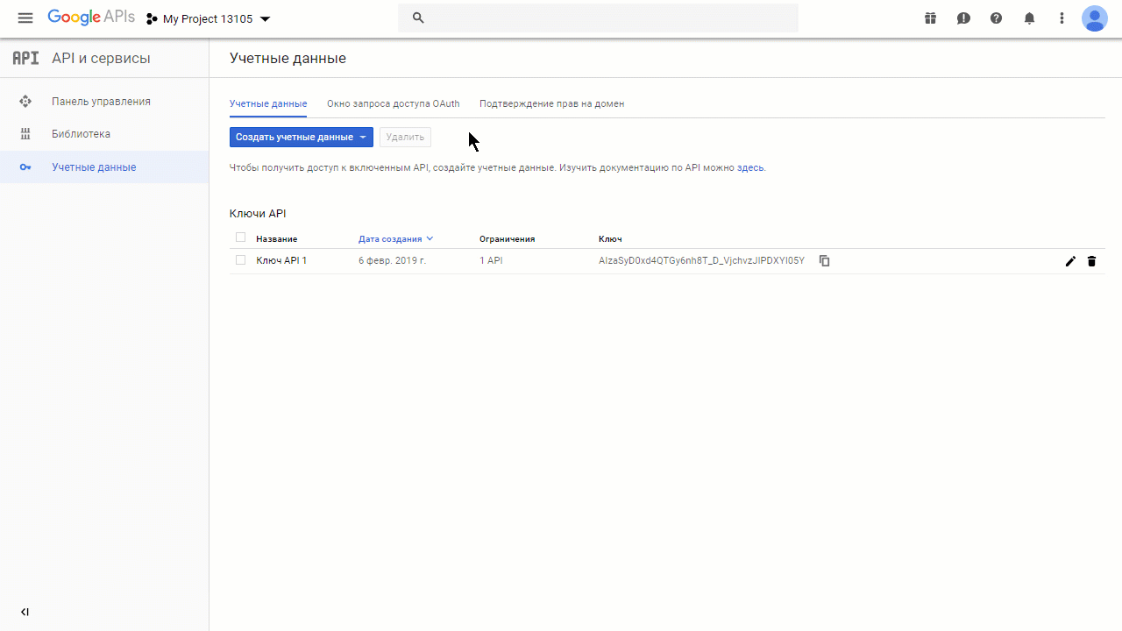Switch to Окно запроса доступа OAuth tab

pos(393,103)
